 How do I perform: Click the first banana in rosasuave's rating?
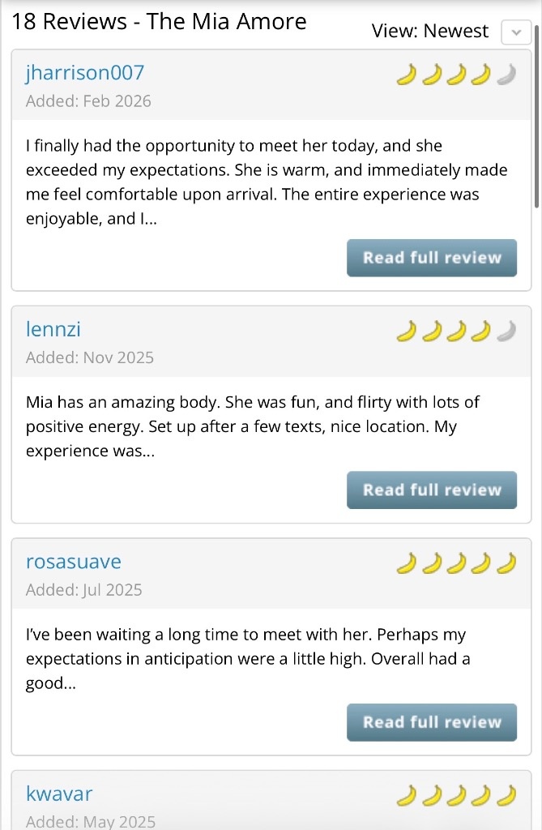coord(406,563)
